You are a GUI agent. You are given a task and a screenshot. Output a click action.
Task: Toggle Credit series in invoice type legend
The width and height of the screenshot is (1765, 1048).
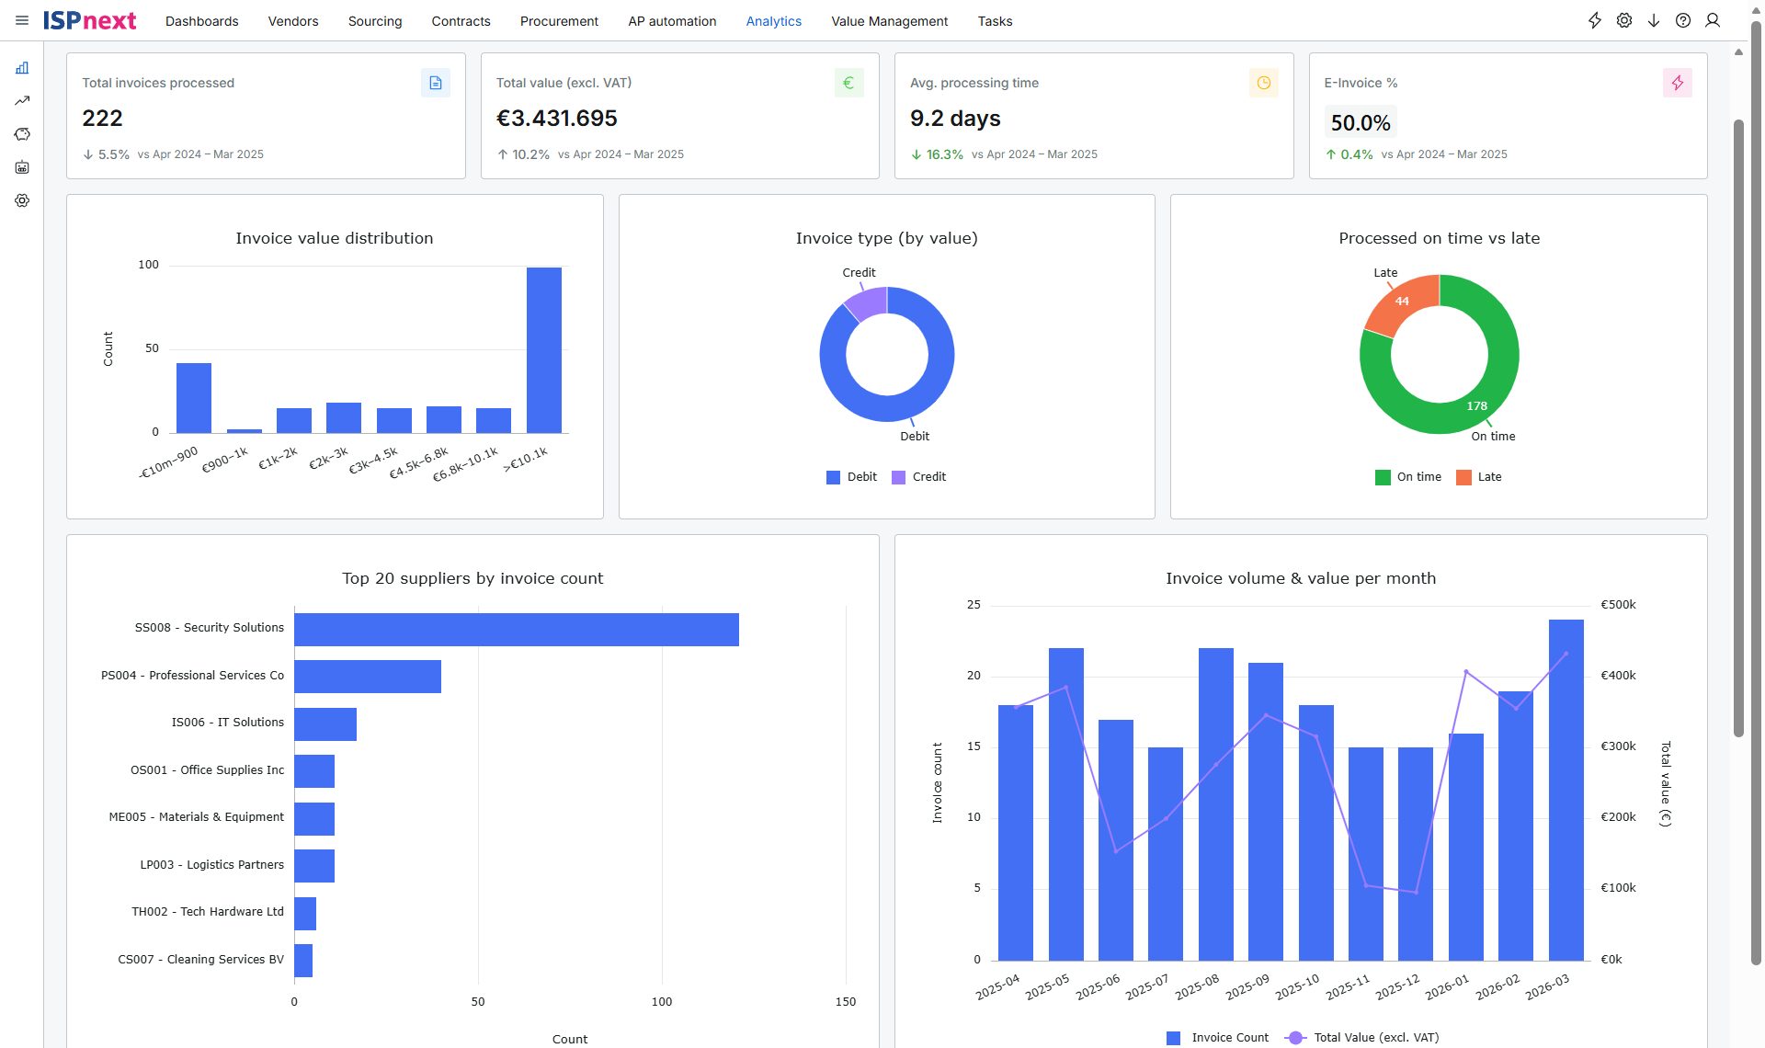918,477
